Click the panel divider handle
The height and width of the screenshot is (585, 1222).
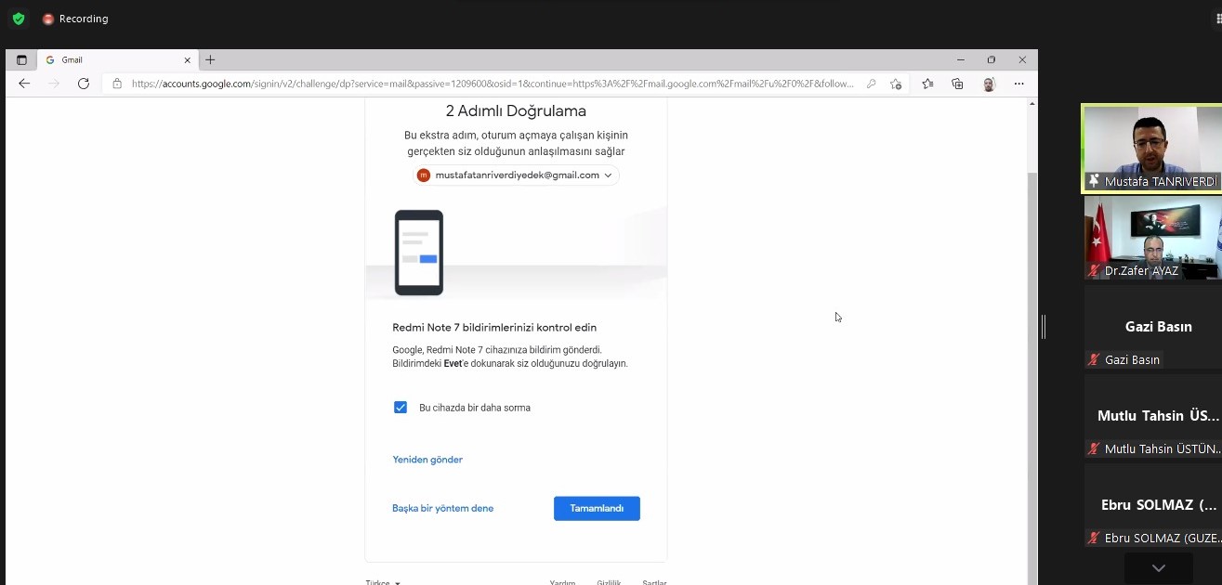pyautogui.click(x=1044, y=326)
